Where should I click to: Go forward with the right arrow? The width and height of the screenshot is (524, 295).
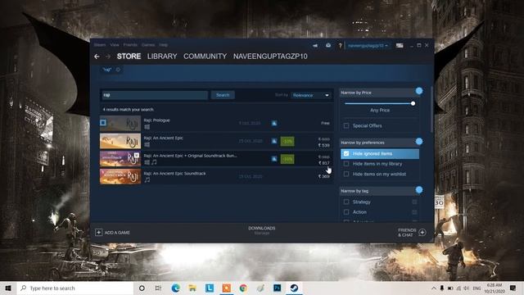tap(107, 57)
